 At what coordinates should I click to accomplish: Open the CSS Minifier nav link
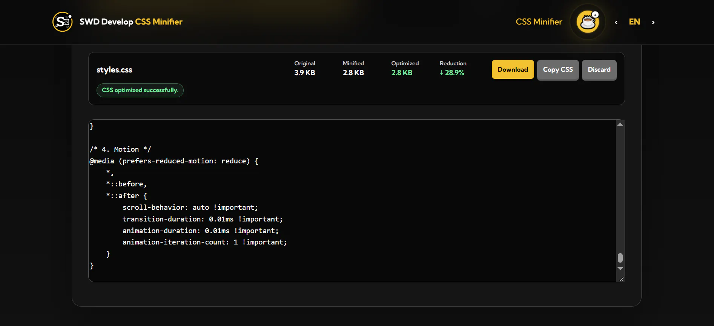pos(539,22)
